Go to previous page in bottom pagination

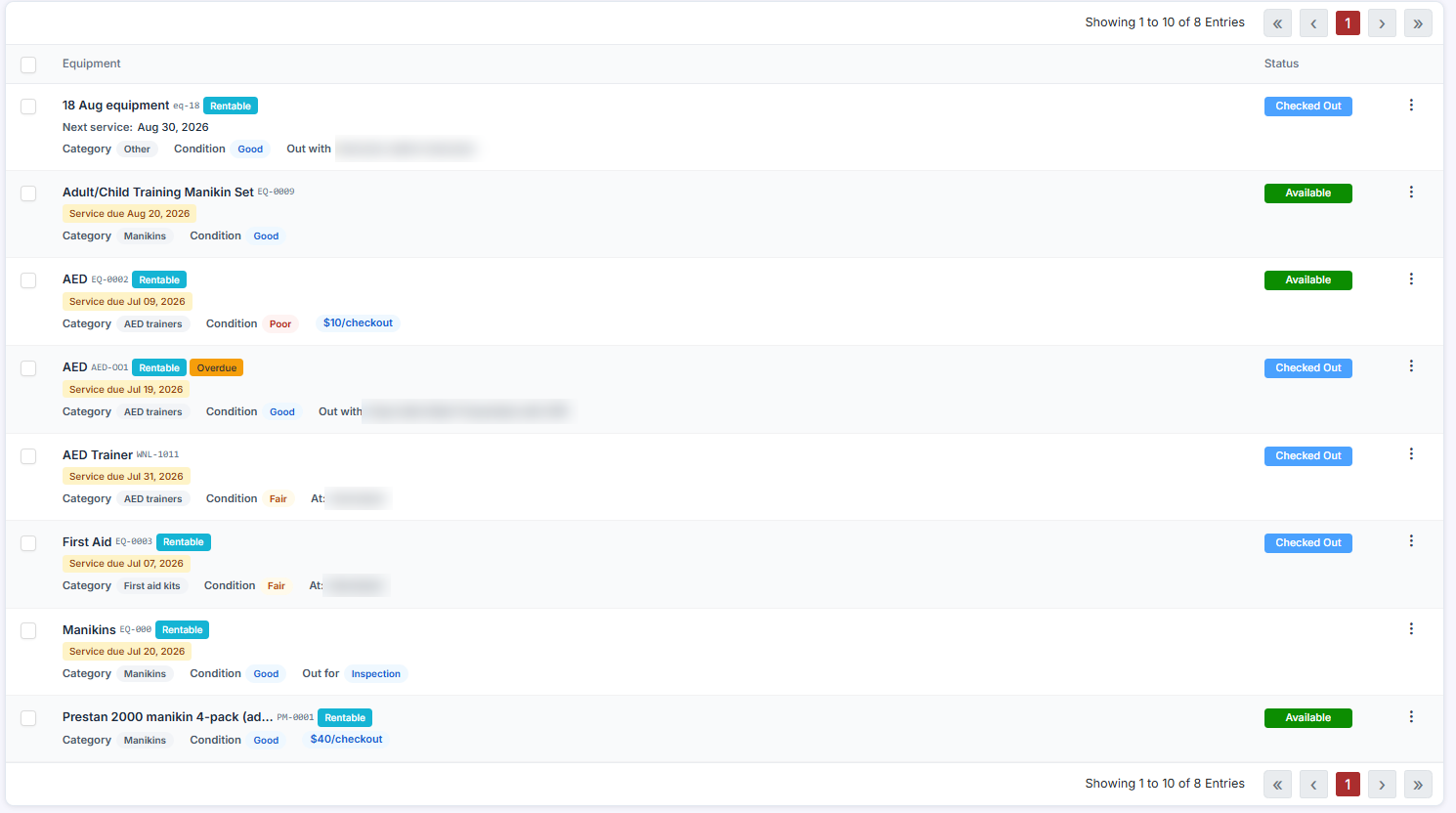point(1313,784)
